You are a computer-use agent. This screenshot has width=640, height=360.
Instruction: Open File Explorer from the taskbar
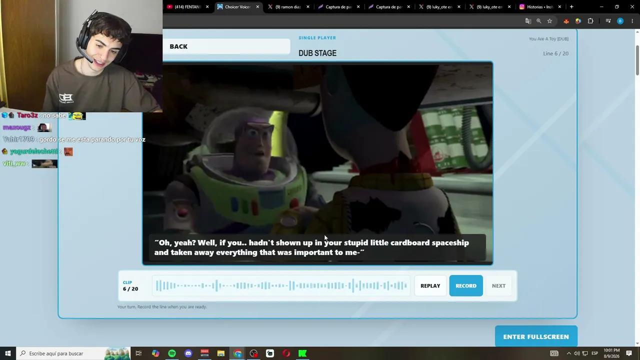click(x=221, y=353)
